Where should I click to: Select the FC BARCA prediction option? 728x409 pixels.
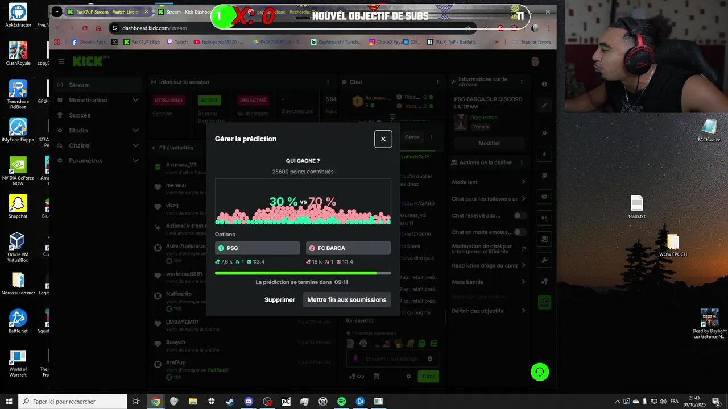(x=348, y=248)
